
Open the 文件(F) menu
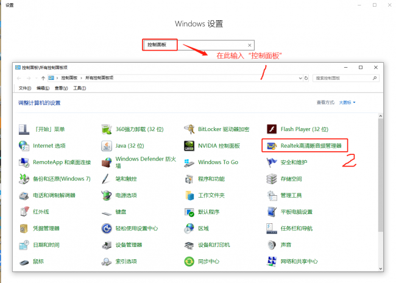coord(25,88)
